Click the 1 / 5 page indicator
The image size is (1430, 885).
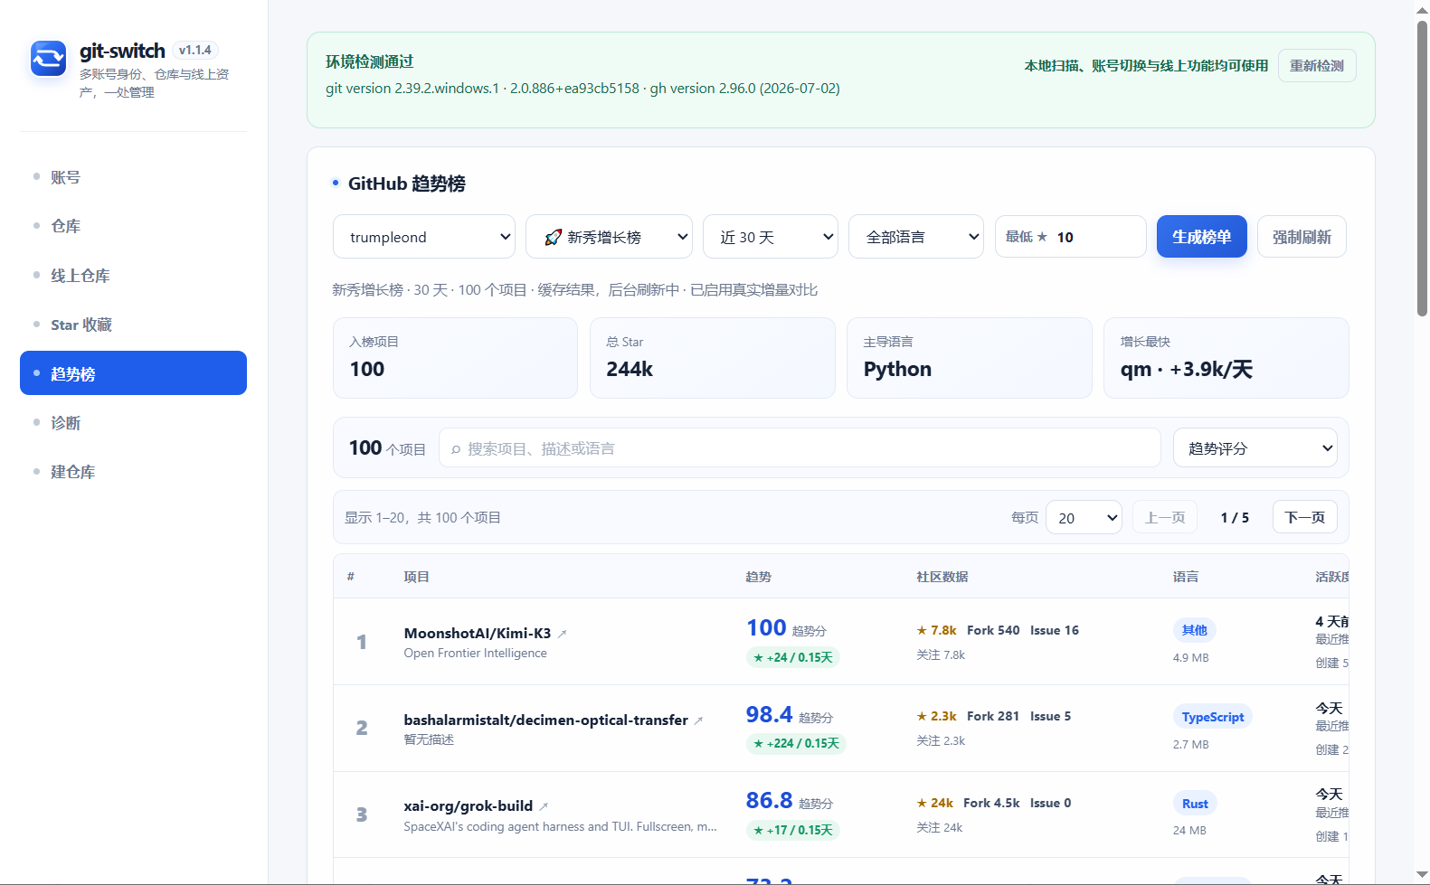[x=1235, y=518]
